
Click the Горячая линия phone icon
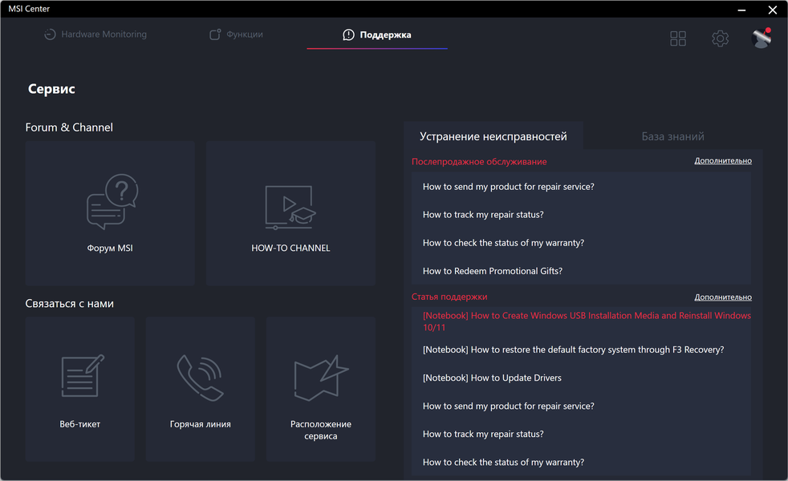coord(200,378)
